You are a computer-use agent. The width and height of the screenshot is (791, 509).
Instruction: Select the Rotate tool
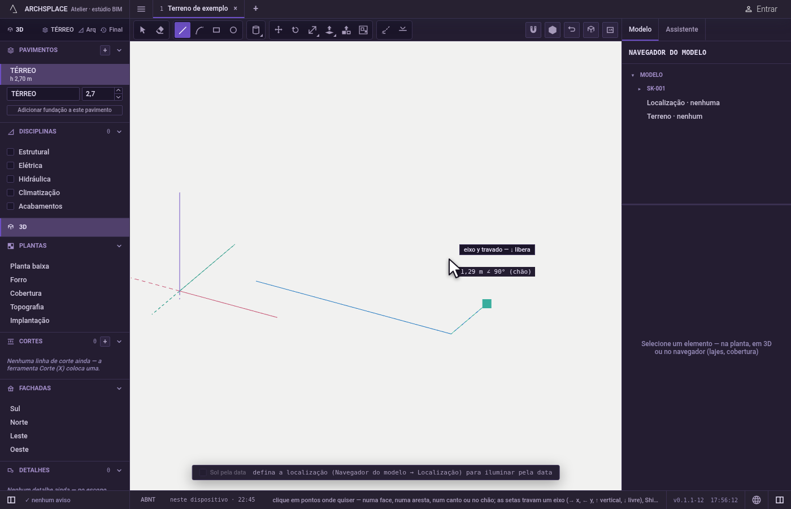pyautogui.click(x=295, y=30)
